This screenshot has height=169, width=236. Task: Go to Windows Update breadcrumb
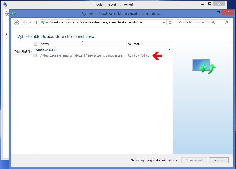click(x=62, y=22)
